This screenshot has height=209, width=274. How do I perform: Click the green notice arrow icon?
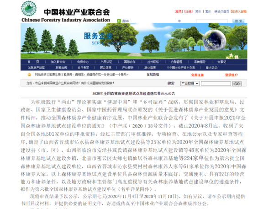119,21
